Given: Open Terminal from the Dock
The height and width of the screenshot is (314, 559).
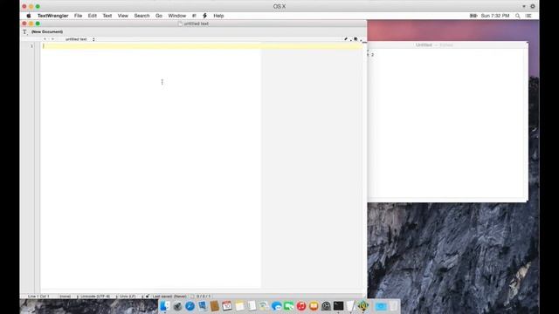Looking at the screenshot, I should (338, 306).
